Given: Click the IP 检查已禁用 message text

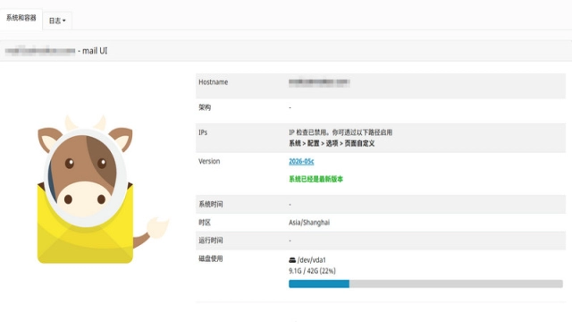Looking at the screenshot, I should click(341, 132).
